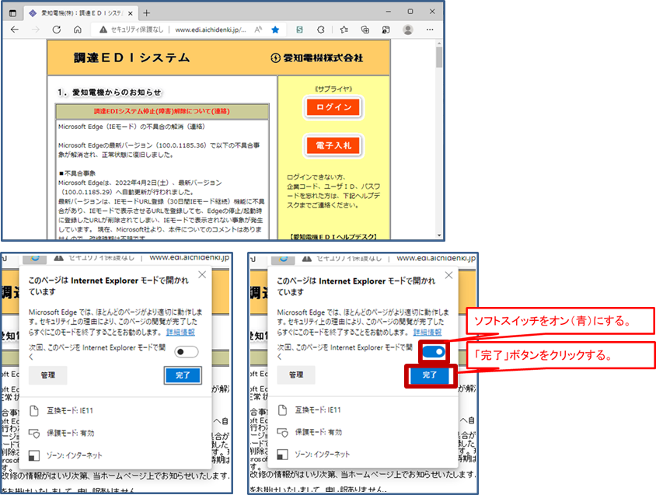The image size is (656, 495).
Task: Click the 調達EDIシステム page title
Action: (x=132, y=58)
